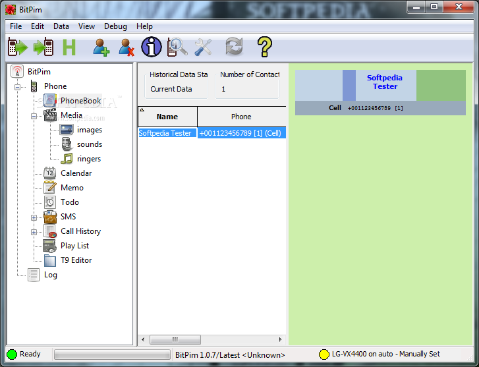
Task: Open sounds under Media
Action: [90, 144]
